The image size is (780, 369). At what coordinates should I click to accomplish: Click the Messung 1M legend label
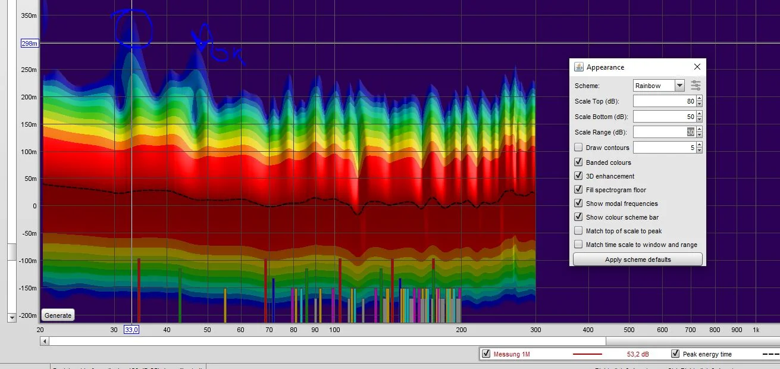pyautogui.click(x=512, y=354)
